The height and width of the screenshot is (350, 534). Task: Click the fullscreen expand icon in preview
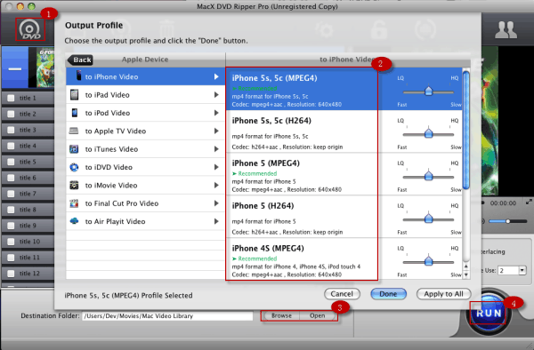[x=528, y=203]
